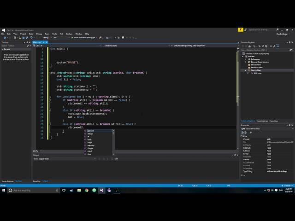Switch to the Team Explorer tab
Screen dimensions: 295x221
coord(261,121)
